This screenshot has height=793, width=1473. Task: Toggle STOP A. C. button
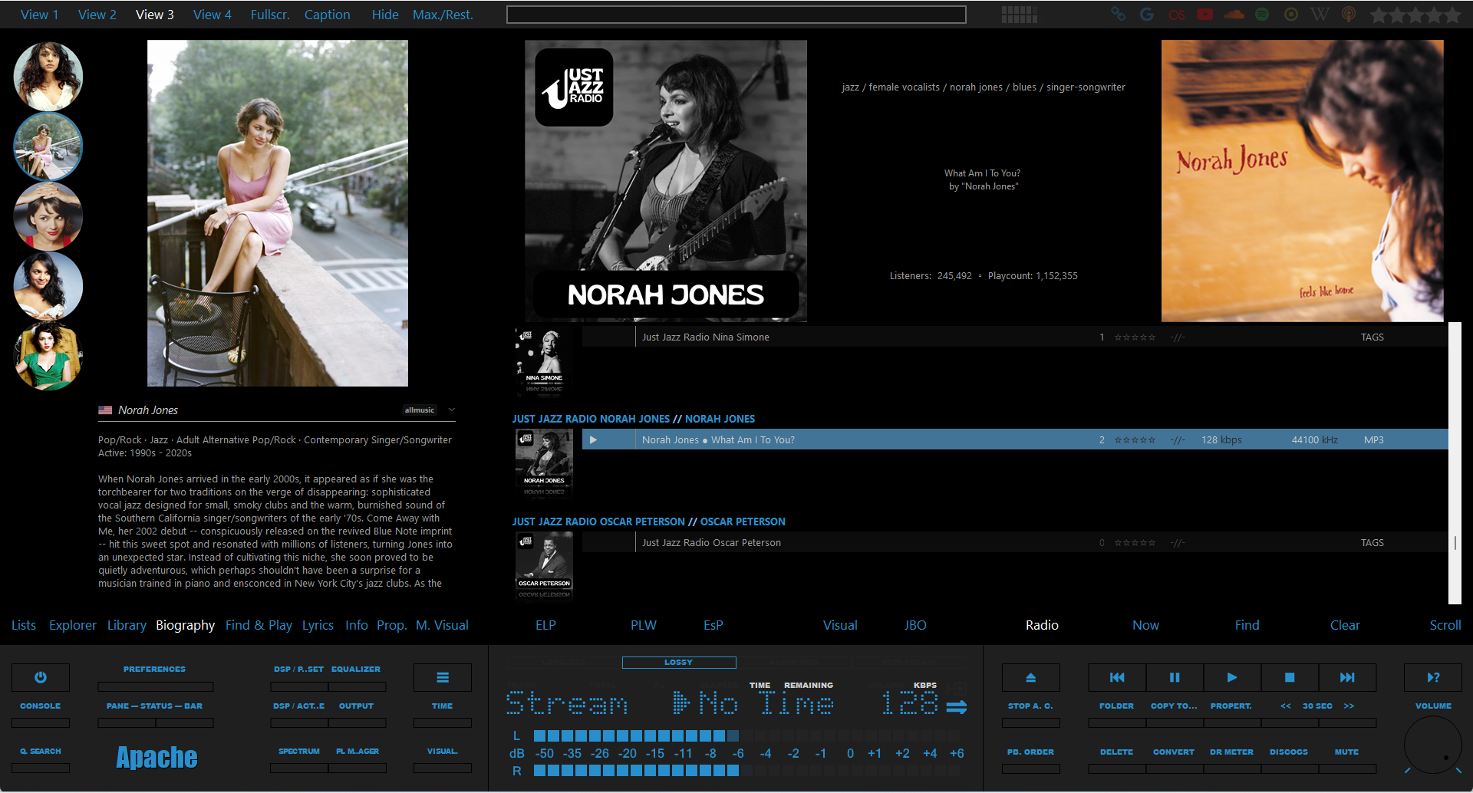pyautogui.click(x=1030, y=706)
